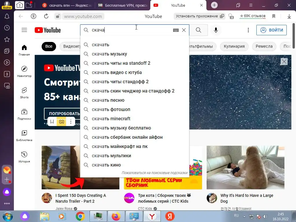The width and height of the screenshot is (296, 222).
Task: Open Подписки in the YouTube sidebar
Action: 24,114
